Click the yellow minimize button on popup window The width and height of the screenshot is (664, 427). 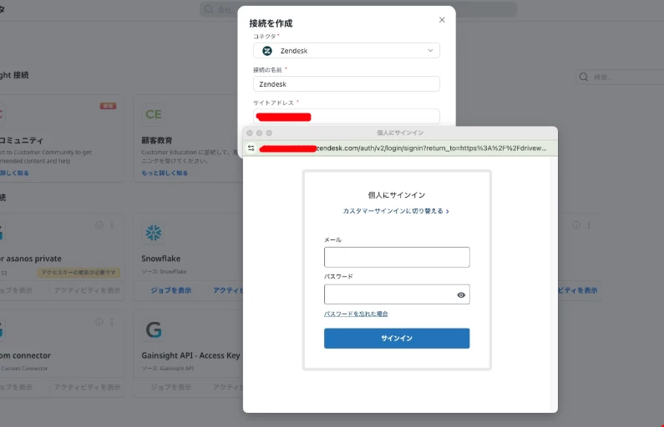coord(259,133)
